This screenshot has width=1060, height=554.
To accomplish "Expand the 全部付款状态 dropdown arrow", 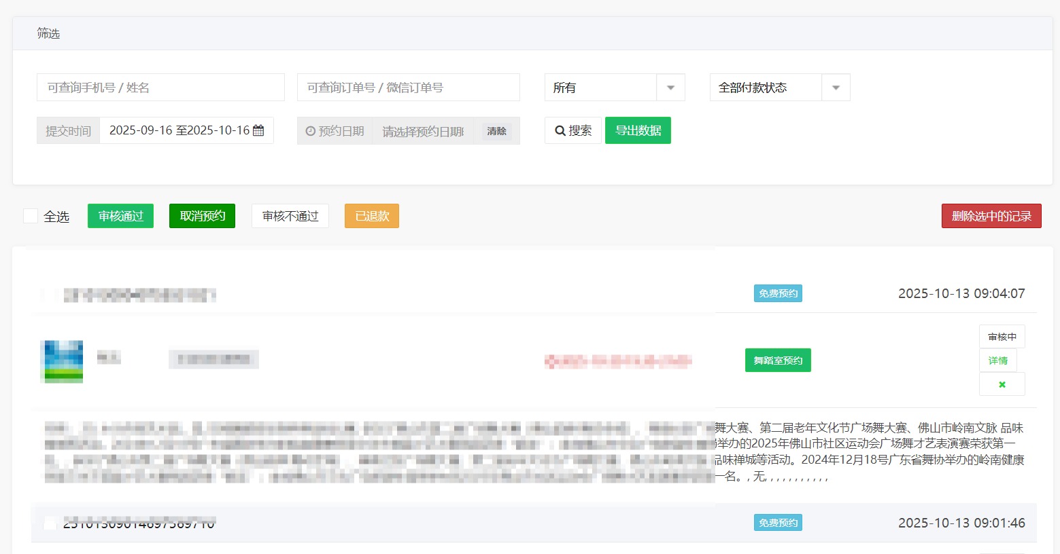I will coord(836,88).
